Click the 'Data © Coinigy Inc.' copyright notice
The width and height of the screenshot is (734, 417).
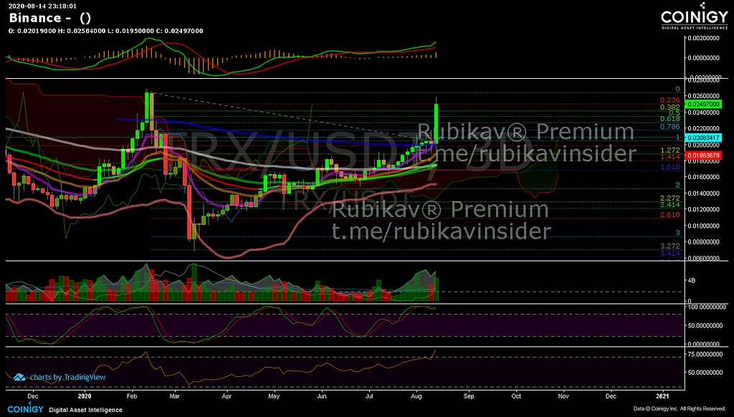[x=680, y=409]
